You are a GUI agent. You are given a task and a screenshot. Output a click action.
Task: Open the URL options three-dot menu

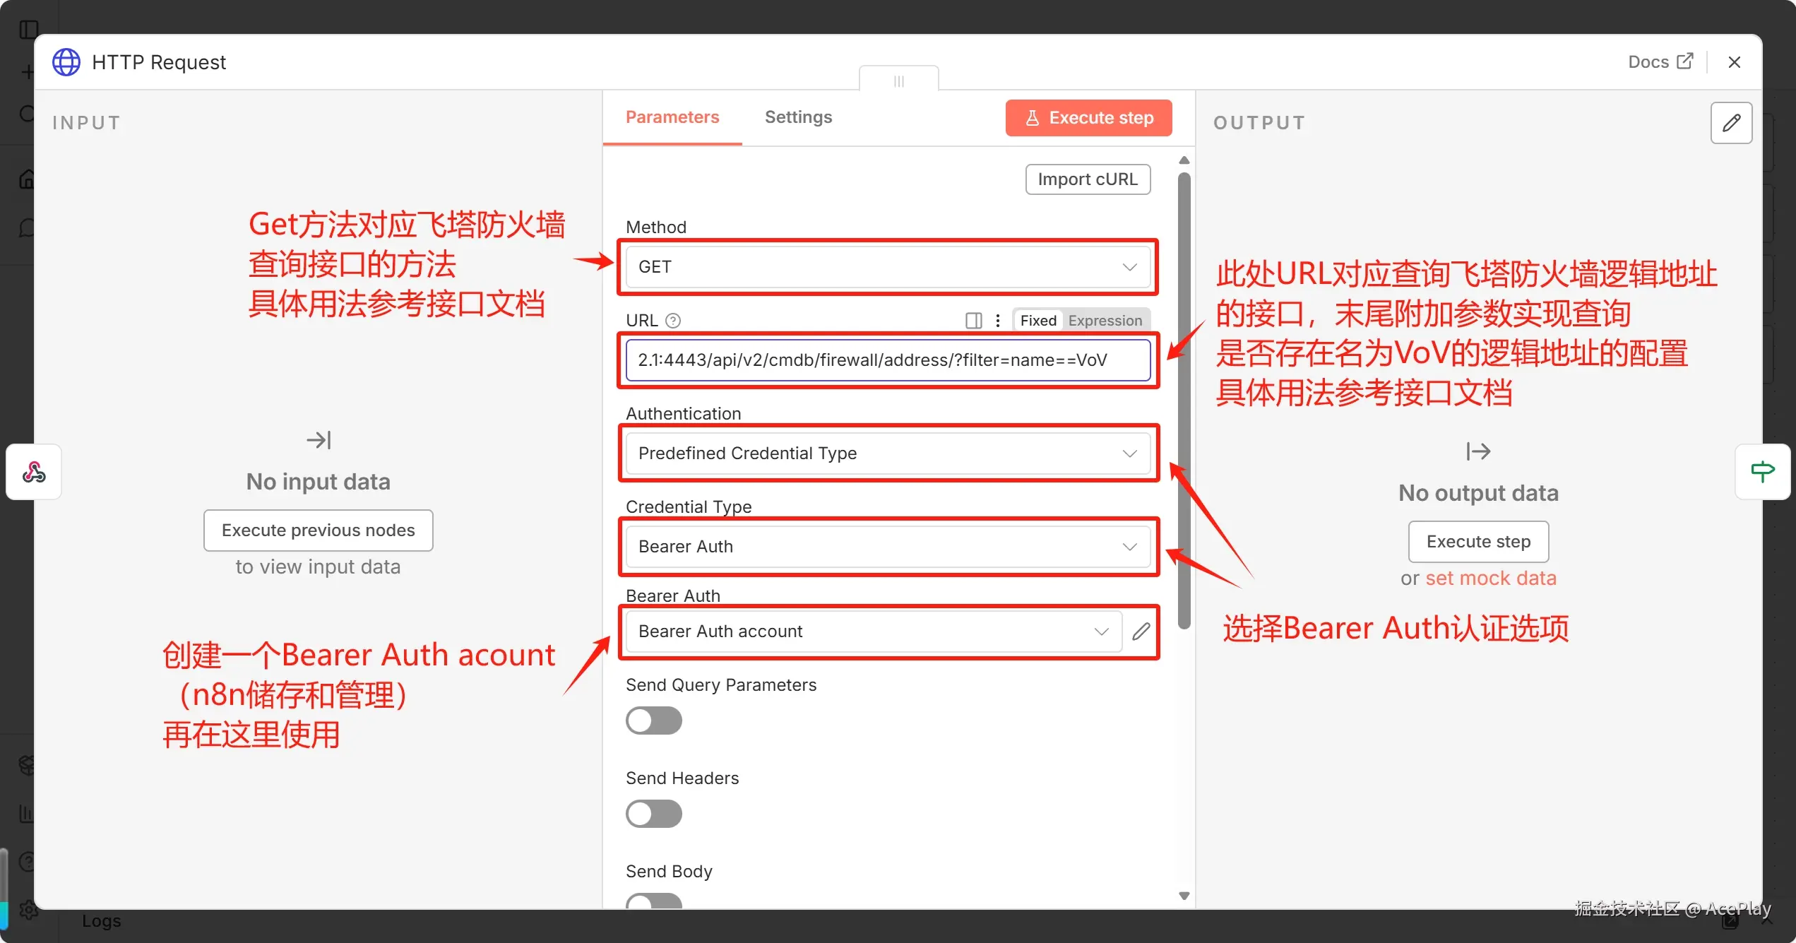click(x=997, y=321)
